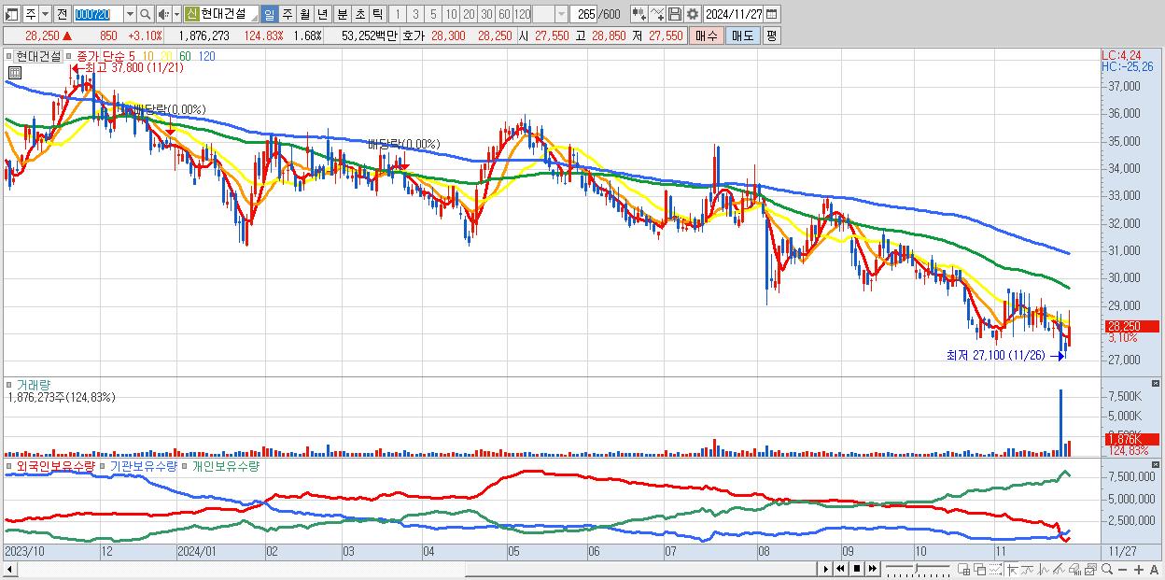Select the 60 interval button
The image size is (1165, 580).
pos(504,14)
